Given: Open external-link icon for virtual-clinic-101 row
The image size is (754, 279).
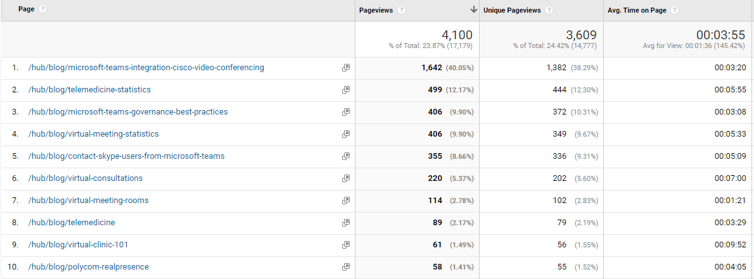Looking at the screenshot, I should coord(345,244).
